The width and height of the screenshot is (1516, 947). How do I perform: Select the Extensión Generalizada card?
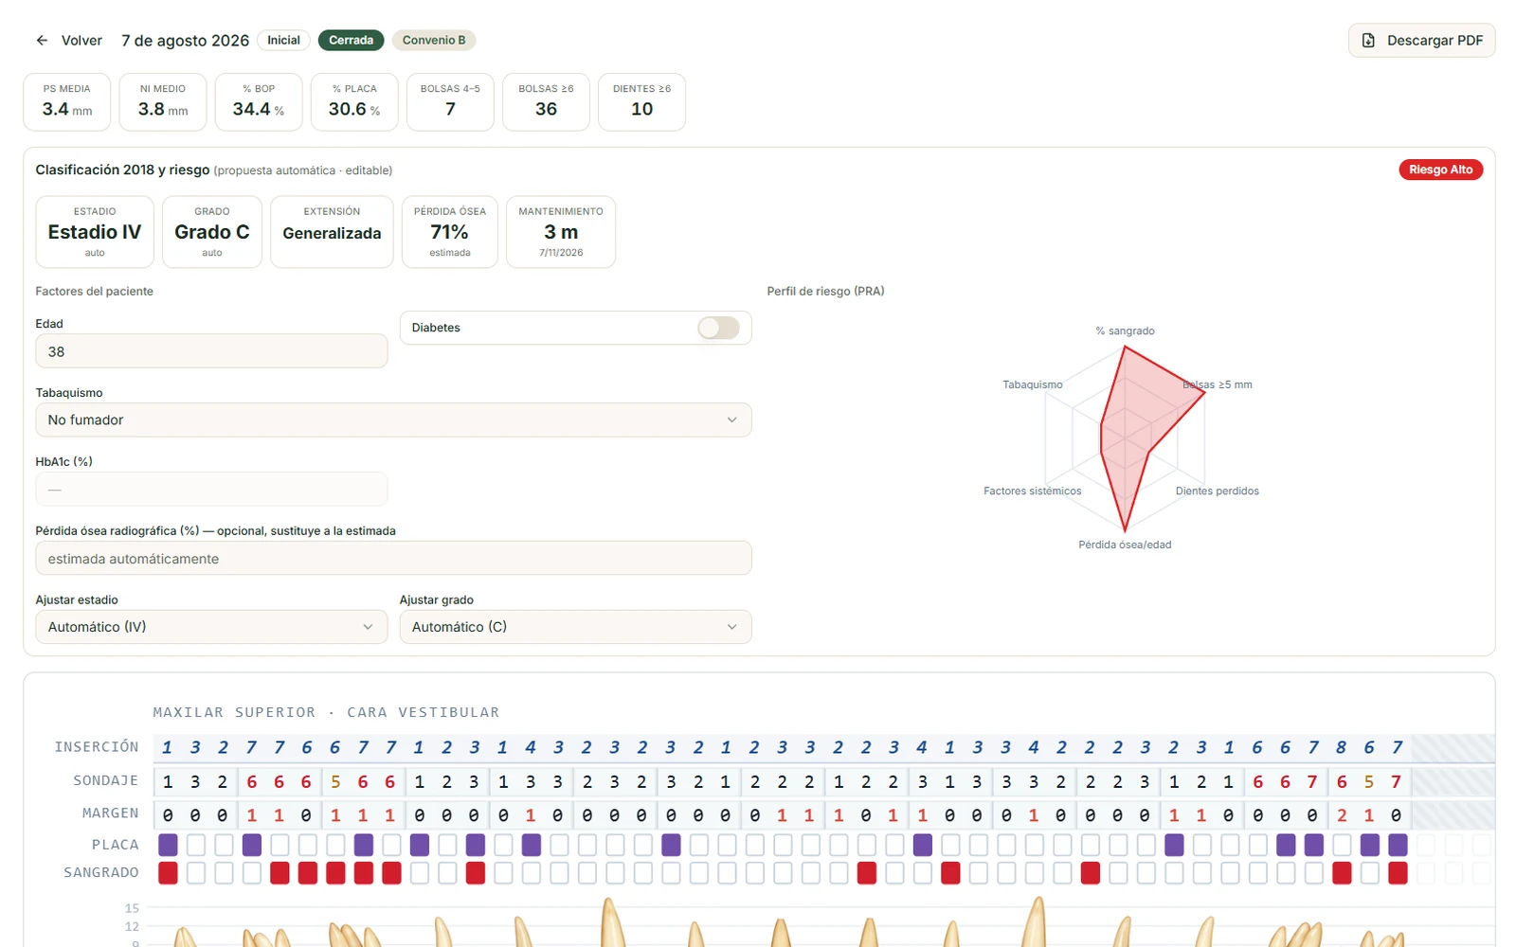(x=332, y=232)
